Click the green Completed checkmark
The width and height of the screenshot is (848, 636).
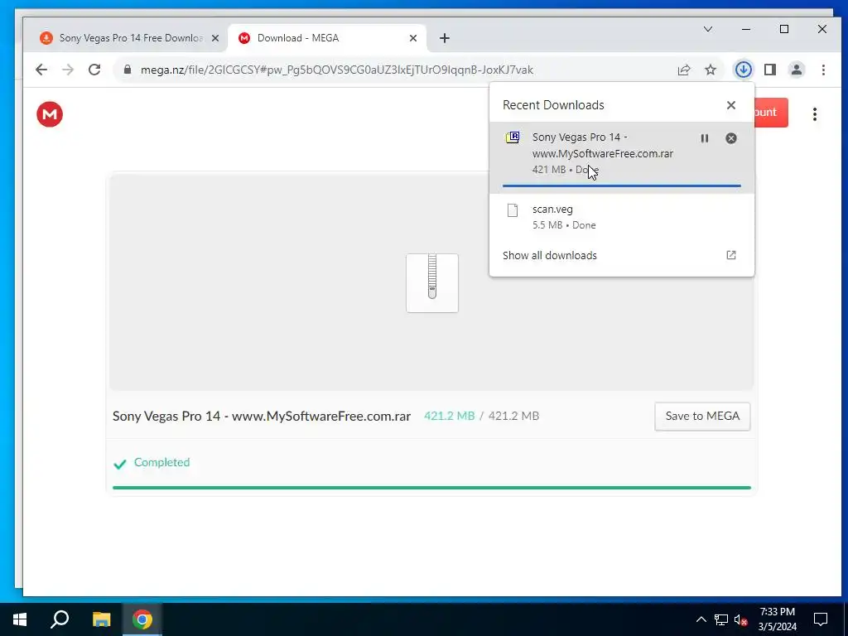[x=120, y=464]
